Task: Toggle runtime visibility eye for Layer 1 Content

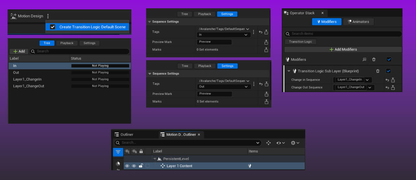Action: (134, 166)
